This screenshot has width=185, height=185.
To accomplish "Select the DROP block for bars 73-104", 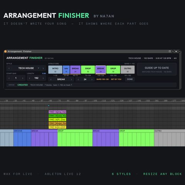I will 88,70.
